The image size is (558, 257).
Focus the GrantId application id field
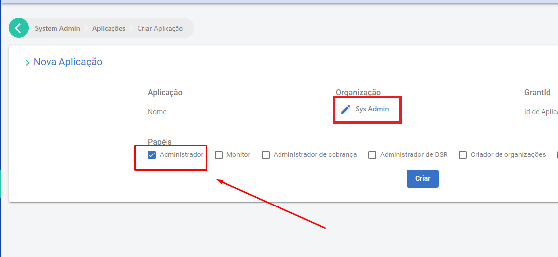click(x=541, y=112)
